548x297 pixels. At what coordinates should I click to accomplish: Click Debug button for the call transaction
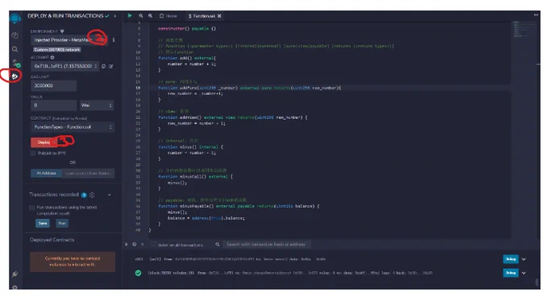[x=511, y=259]
